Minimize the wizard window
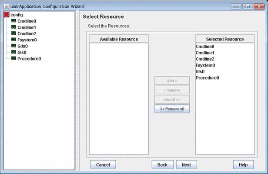The width and height of the screenshot is (268, 174). click(x=236, y=7)
